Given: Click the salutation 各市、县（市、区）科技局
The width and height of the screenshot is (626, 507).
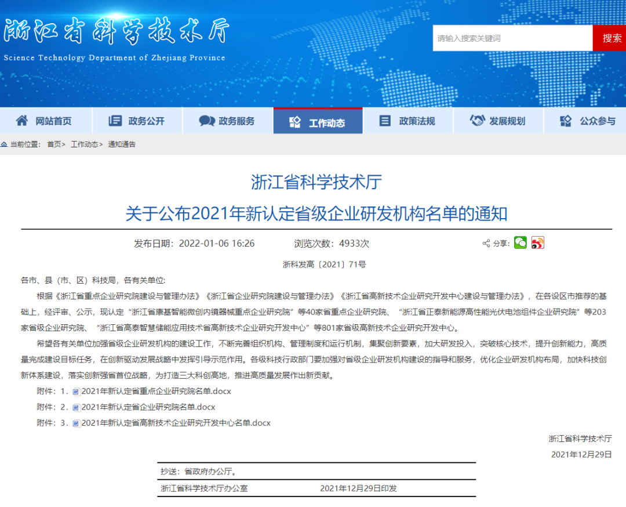Looking at the screenshot, I should (x=68, y=280).
